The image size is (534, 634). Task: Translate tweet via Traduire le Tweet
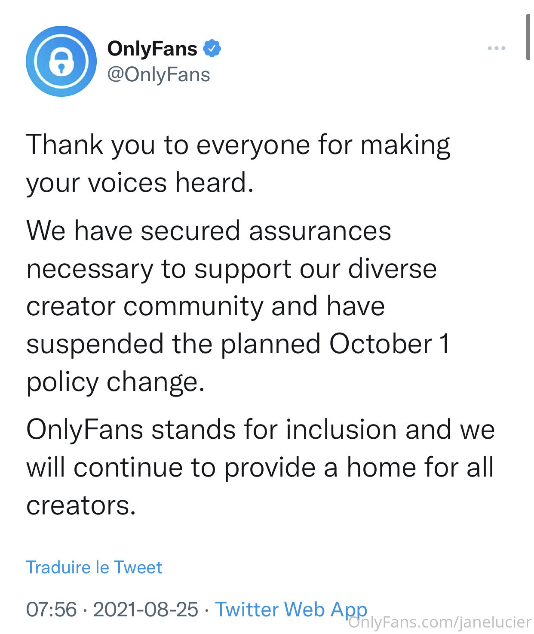click(94, 567)
